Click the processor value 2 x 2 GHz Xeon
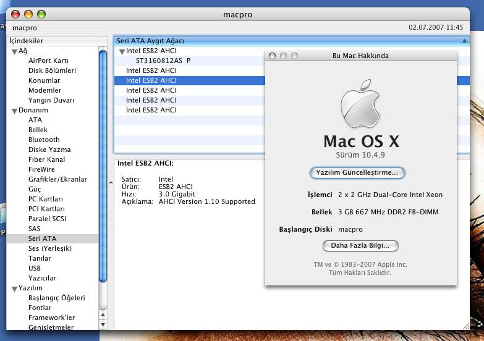The width and height of the screenshot is (484, 341). click(390, 195)
